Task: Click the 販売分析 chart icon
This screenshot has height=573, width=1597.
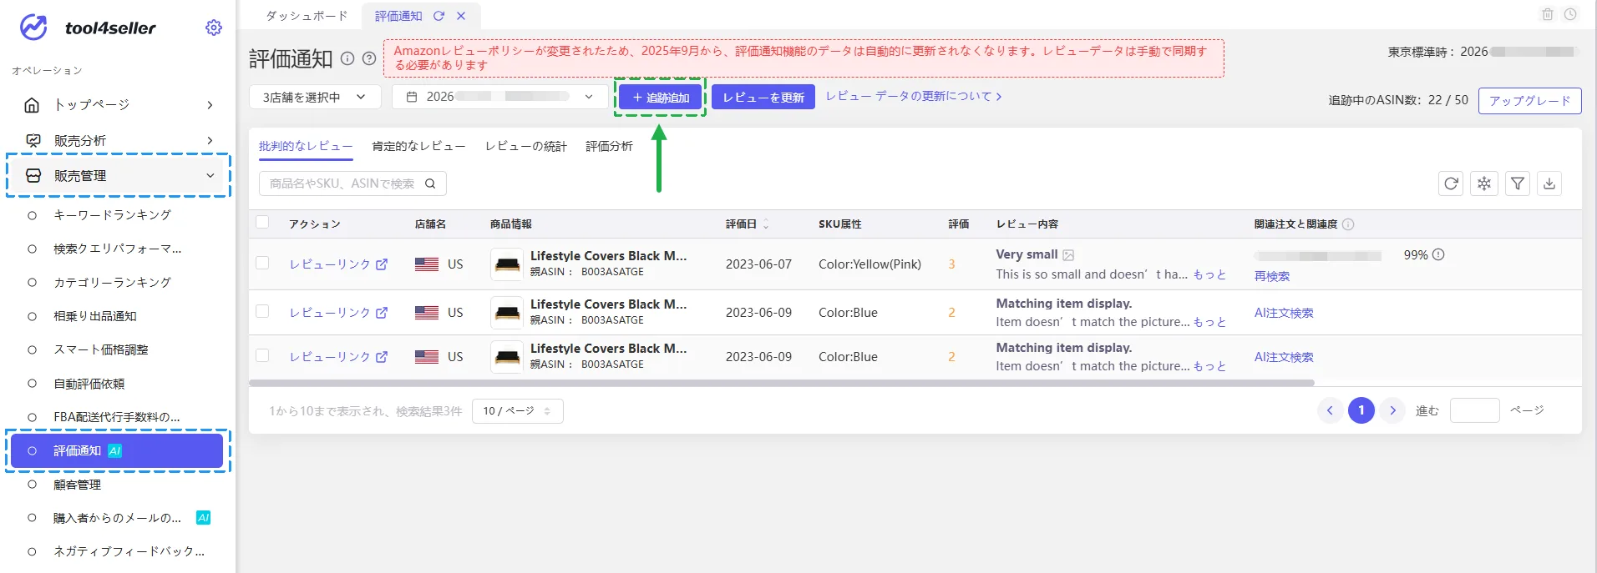Action: point(33,141)
